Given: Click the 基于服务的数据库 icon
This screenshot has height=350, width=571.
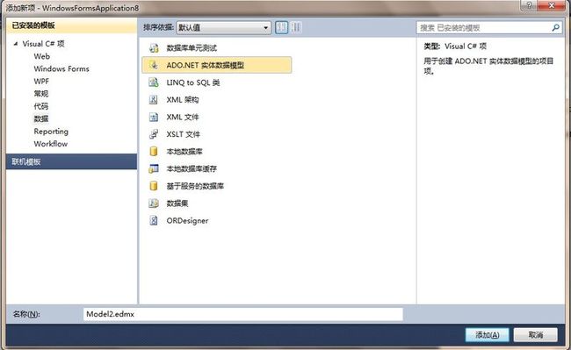Looking at the screenshot, I should tap(154, 186).
